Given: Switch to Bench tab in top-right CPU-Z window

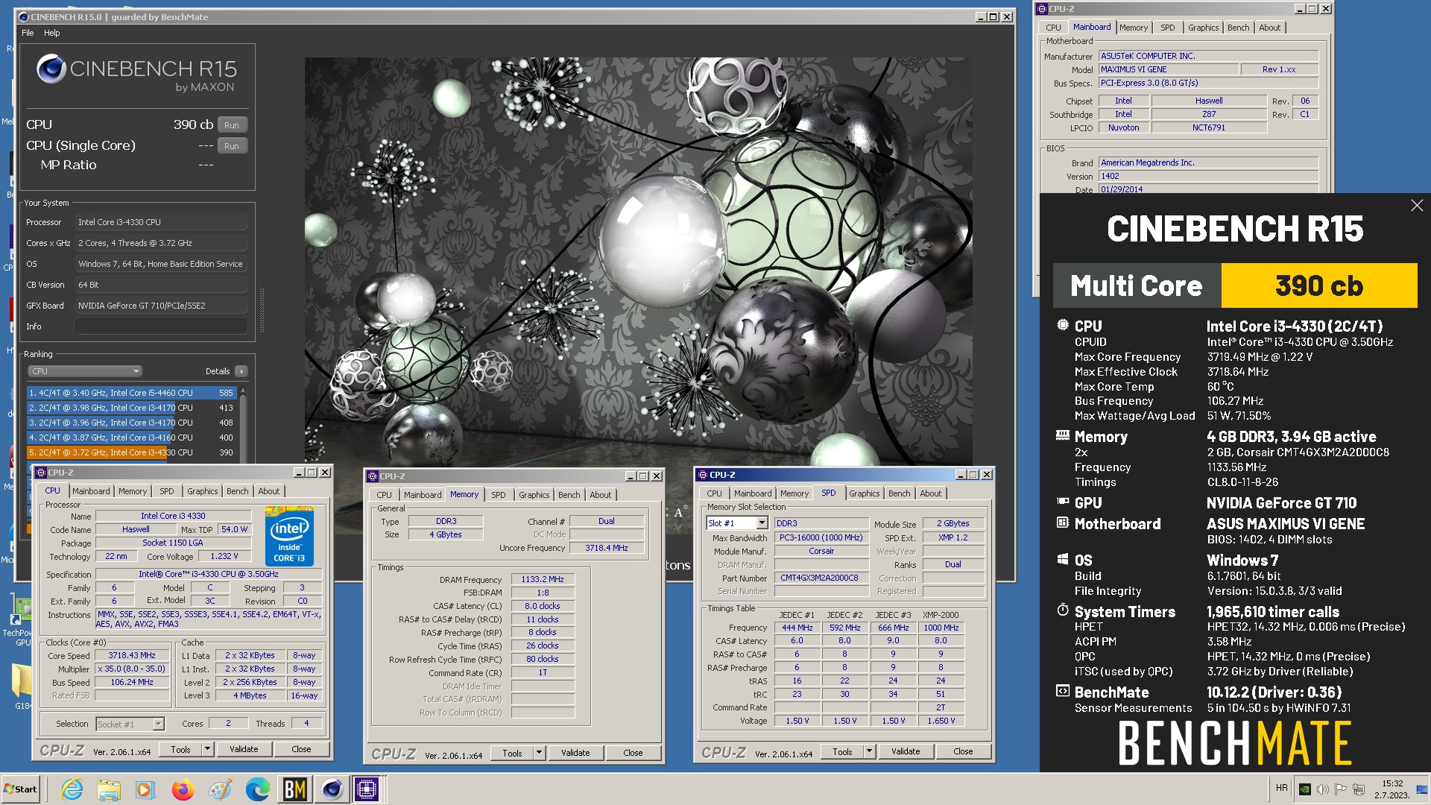Looking at the screenshot, I should (x=1238, y=28).
